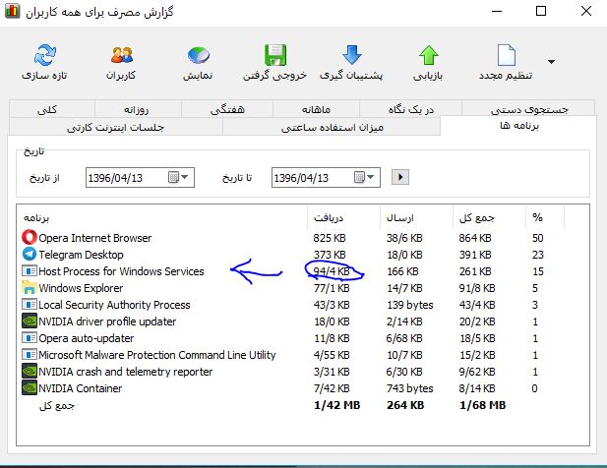This screenshot has width=607, height=468.
Task: Select the 'Opera Internet Browser' row name
Action: 95,238
